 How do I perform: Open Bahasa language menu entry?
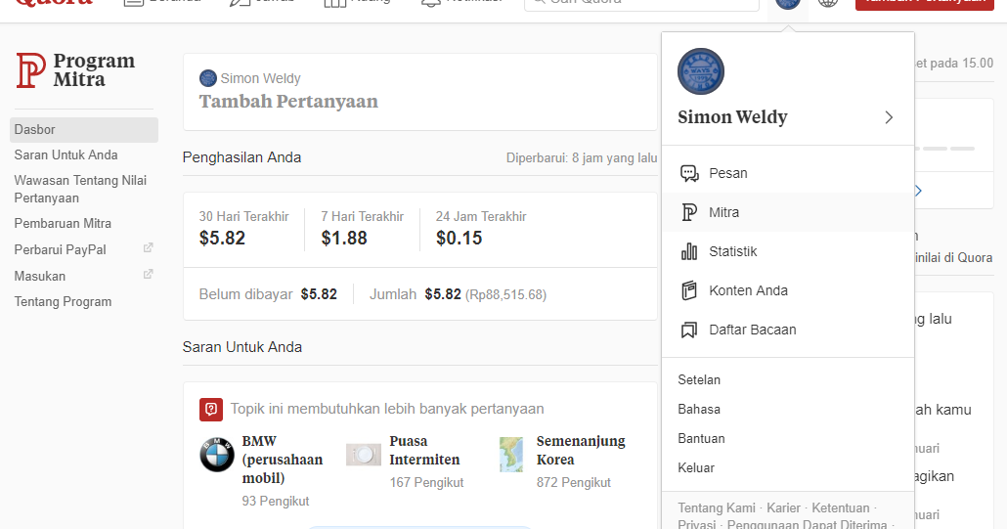699,410
